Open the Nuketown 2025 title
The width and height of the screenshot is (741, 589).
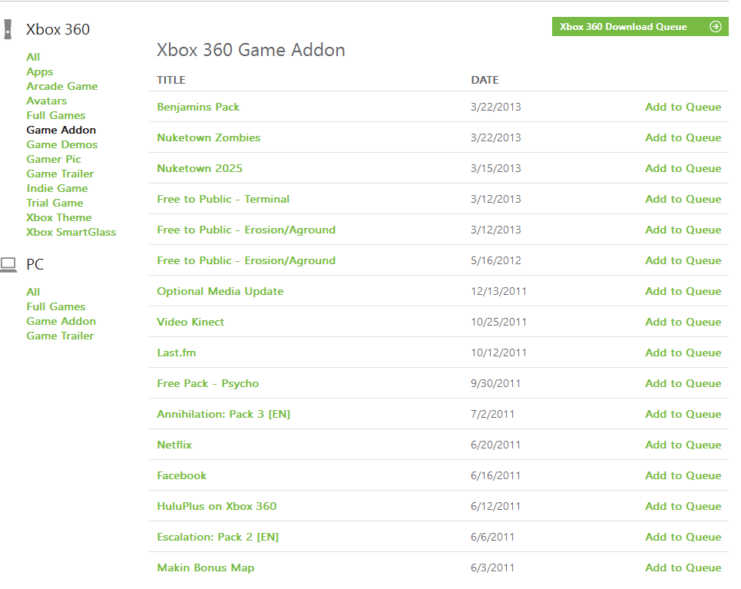pyautogui.click(x=200, y=169)
